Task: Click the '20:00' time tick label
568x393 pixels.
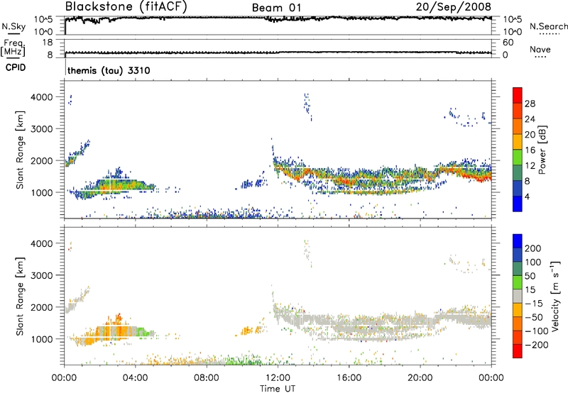Action: click(x=420, y=378)
